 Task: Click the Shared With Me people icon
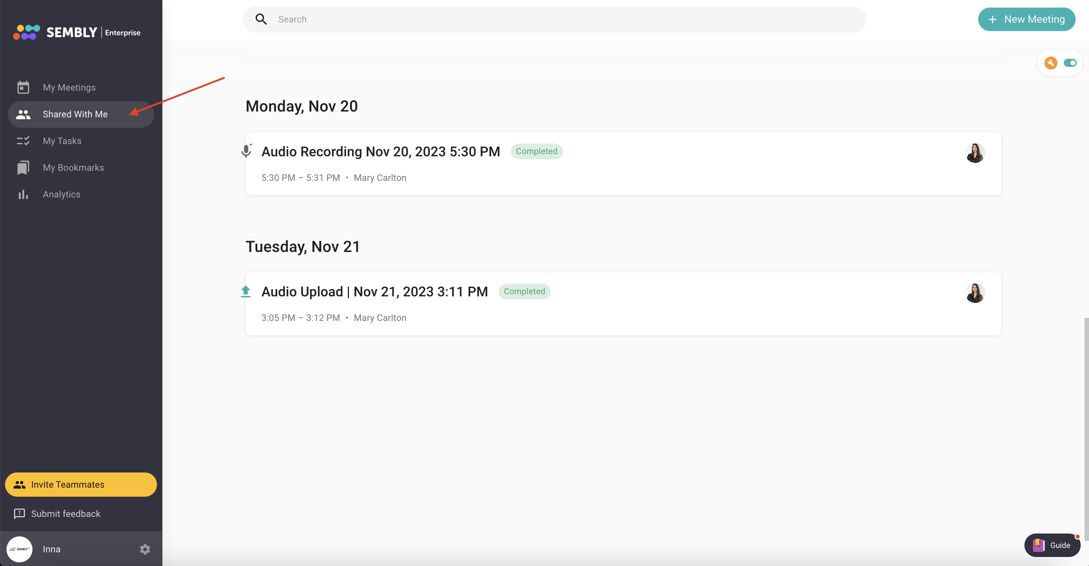23,114
